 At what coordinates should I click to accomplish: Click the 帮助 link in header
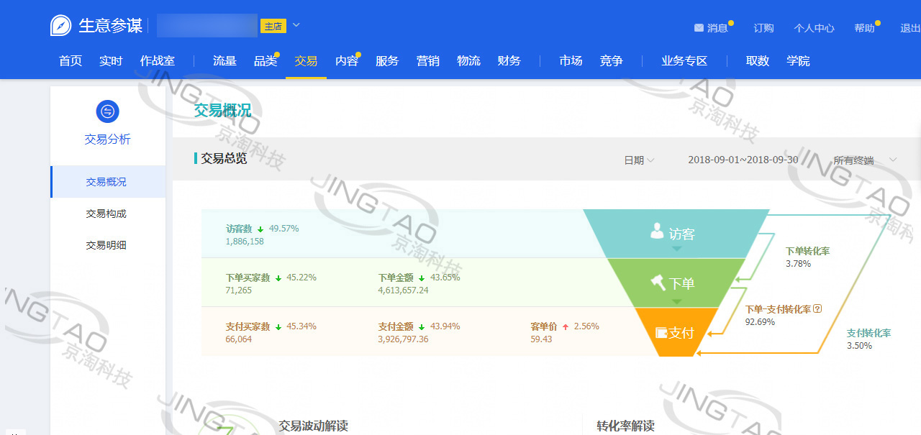click(864, 28)
